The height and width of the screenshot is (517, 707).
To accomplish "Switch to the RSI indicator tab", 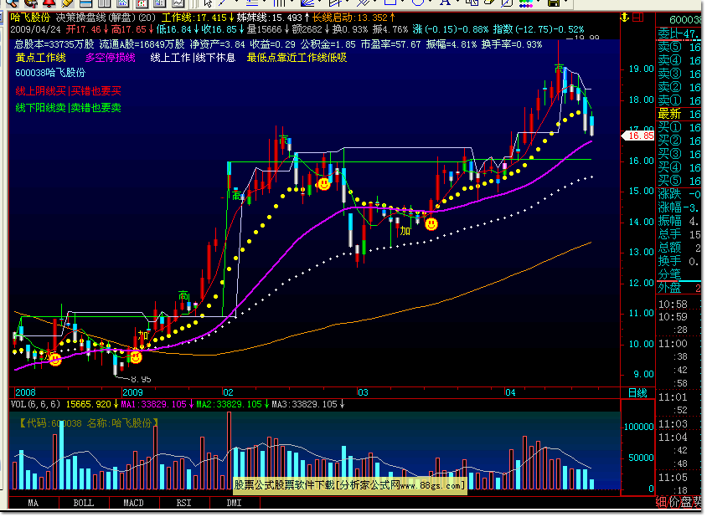I will click(183, 503).
